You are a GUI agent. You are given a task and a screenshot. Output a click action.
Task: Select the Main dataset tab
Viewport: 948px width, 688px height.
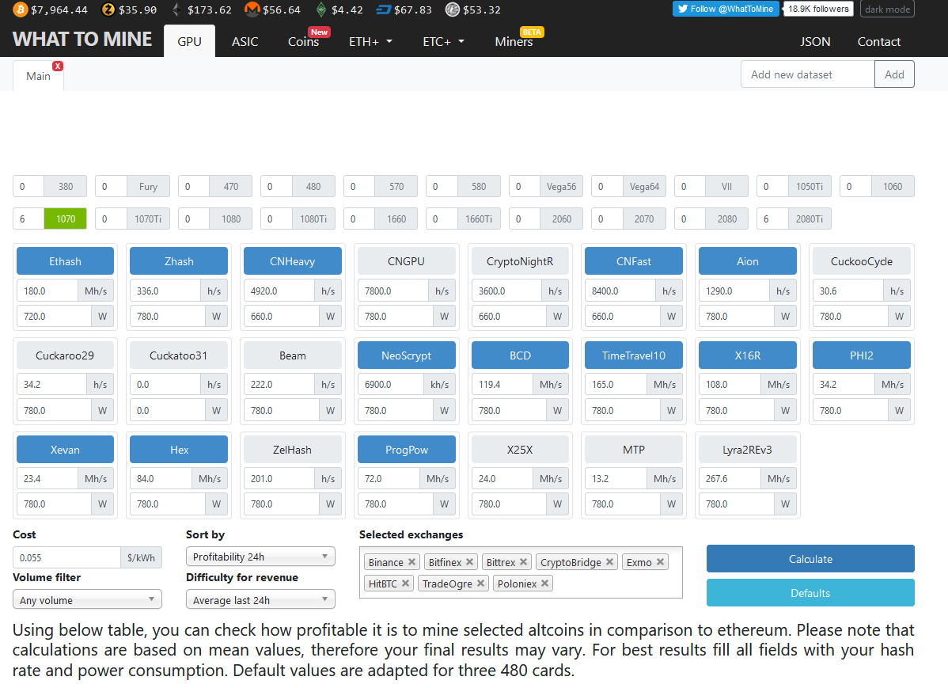click(38, 76)
